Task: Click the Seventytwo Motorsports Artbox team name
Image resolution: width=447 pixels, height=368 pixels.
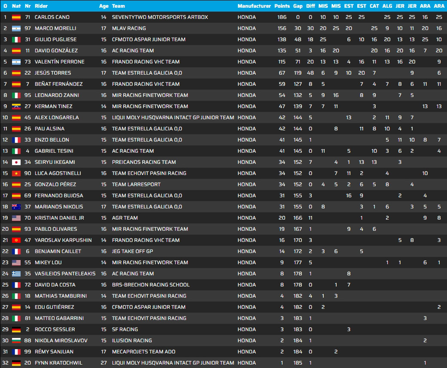Action: (160, 17)
